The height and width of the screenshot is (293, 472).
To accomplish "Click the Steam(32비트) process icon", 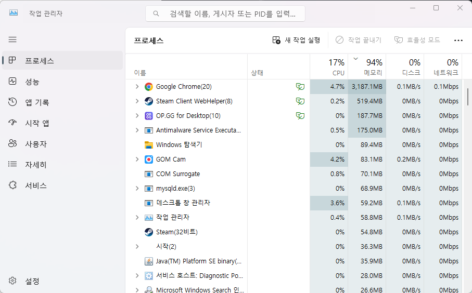I will coord(149,232).
